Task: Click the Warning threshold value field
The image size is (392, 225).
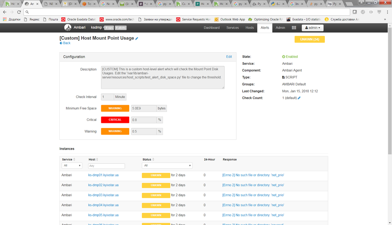Action: 144,131
